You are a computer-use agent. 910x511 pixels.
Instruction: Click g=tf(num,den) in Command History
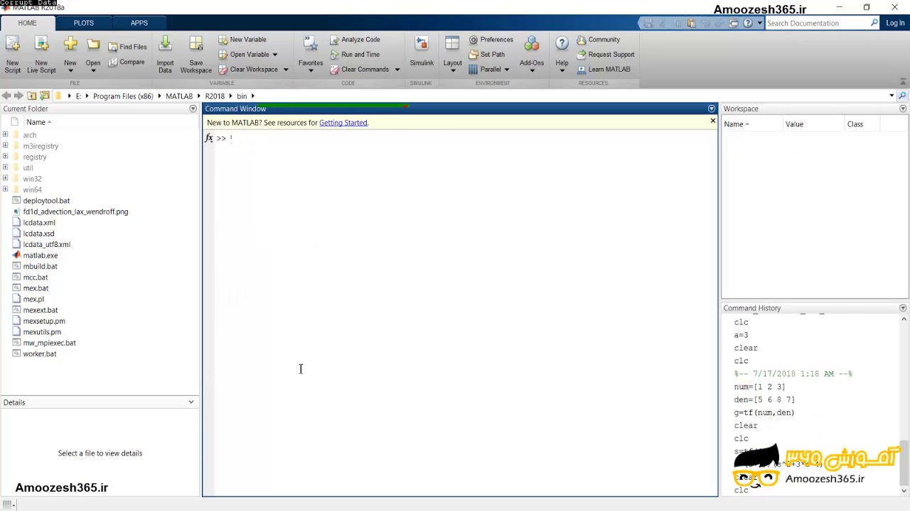click(x=764, y=412)
